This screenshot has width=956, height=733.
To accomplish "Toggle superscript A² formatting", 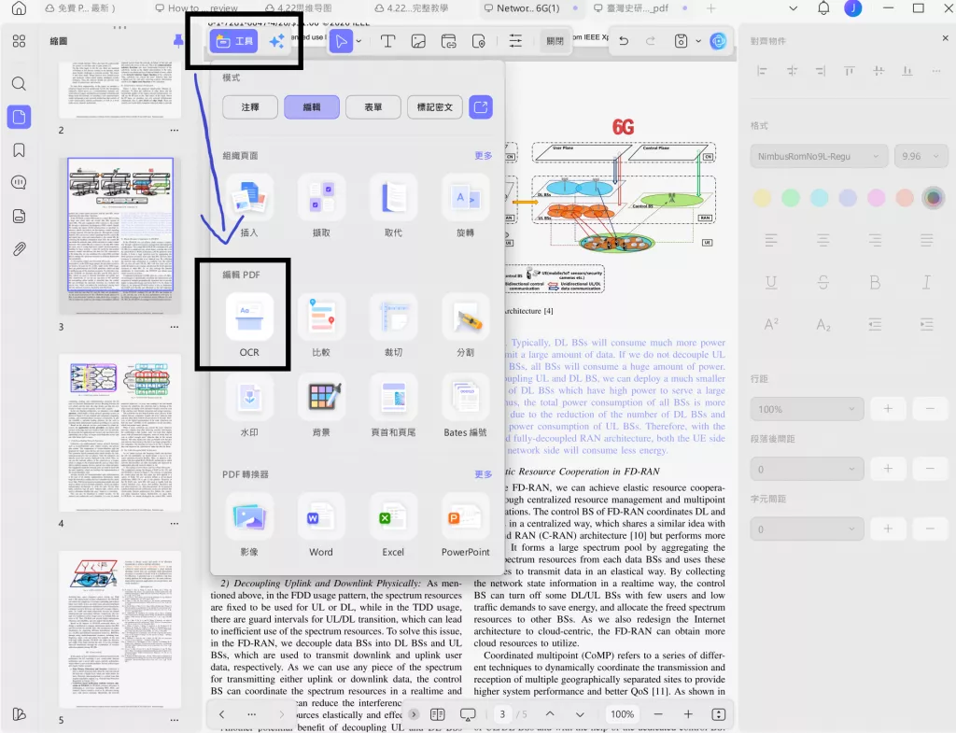I will [x=771, y=324].
